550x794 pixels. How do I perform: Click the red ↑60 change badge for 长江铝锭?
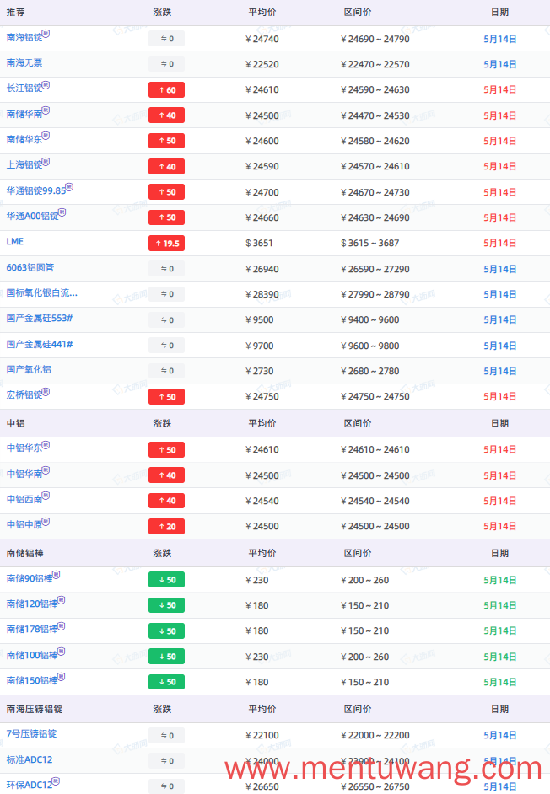coord(166,89)
